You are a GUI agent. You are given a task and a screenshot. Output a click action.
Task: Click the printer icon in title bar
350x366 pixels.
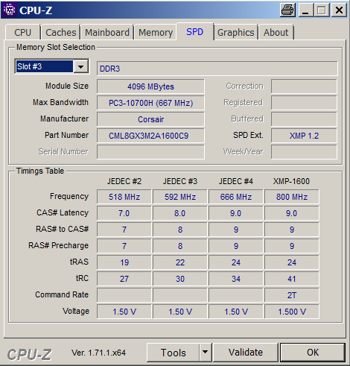287,10
